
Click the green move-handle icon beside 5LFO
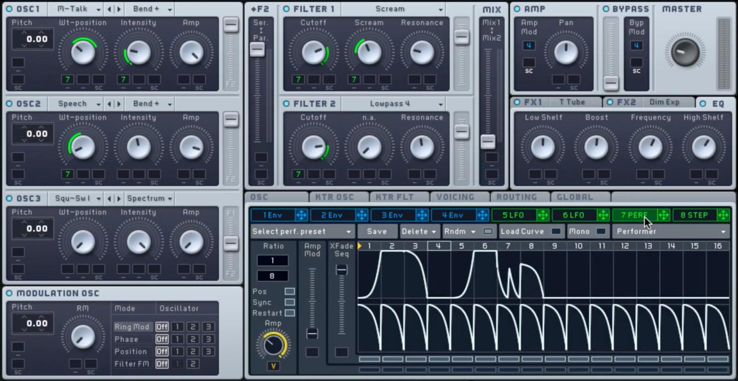543,215
